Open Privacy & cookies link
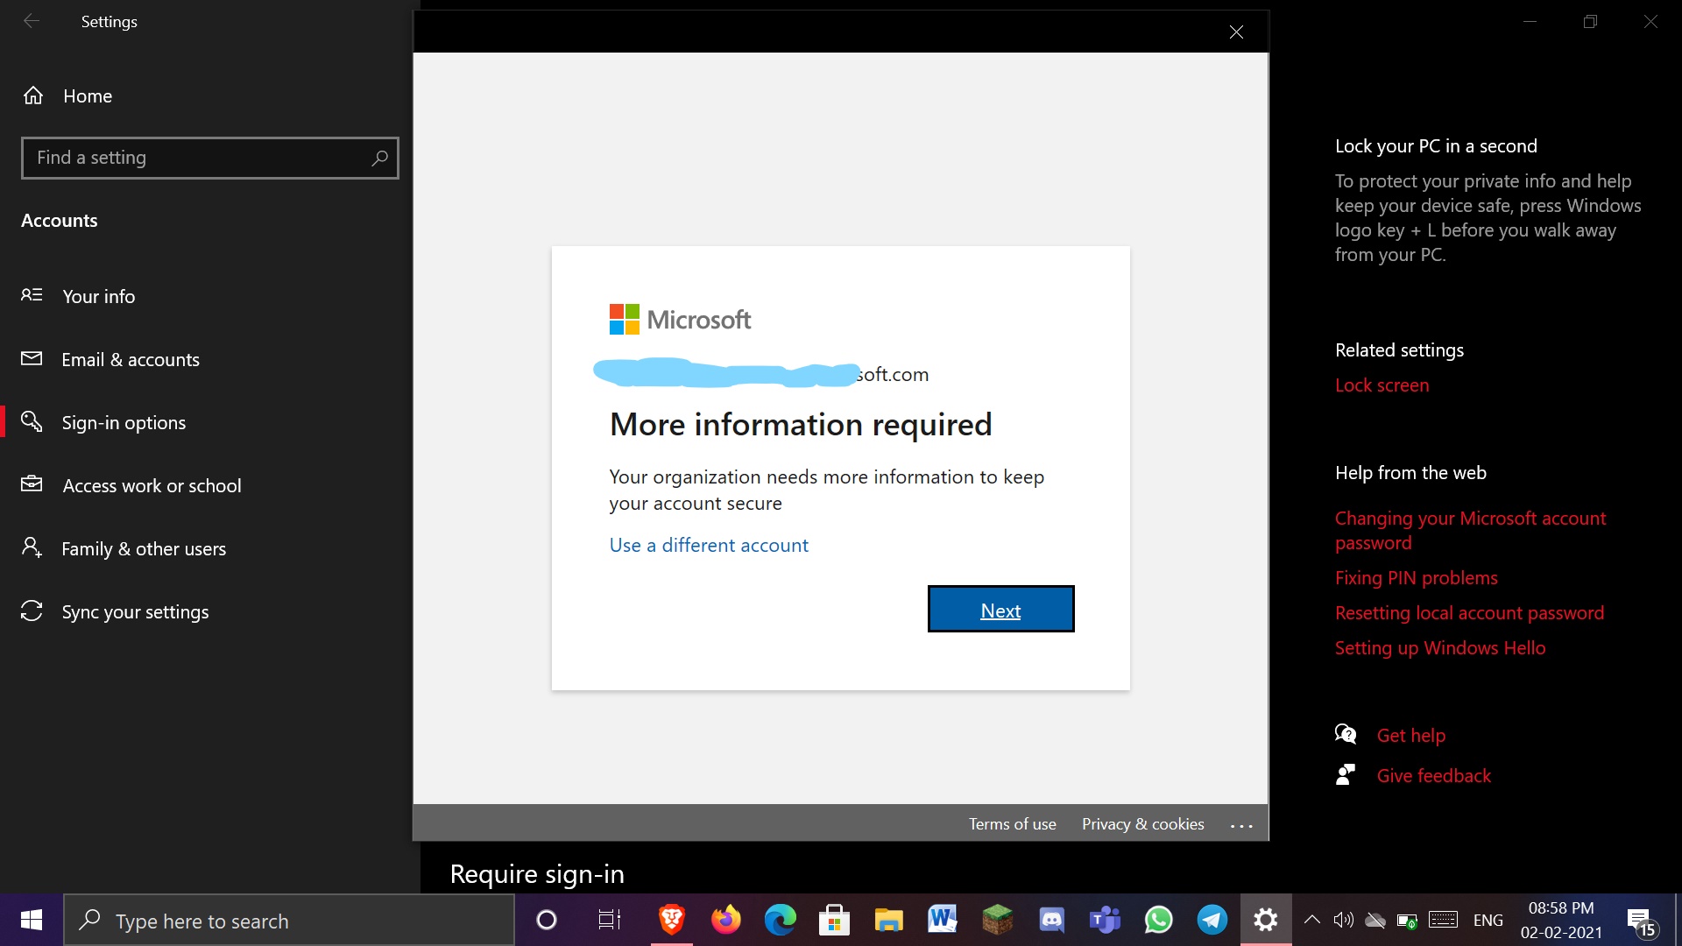1682x946 pixels. (1142, 823)
